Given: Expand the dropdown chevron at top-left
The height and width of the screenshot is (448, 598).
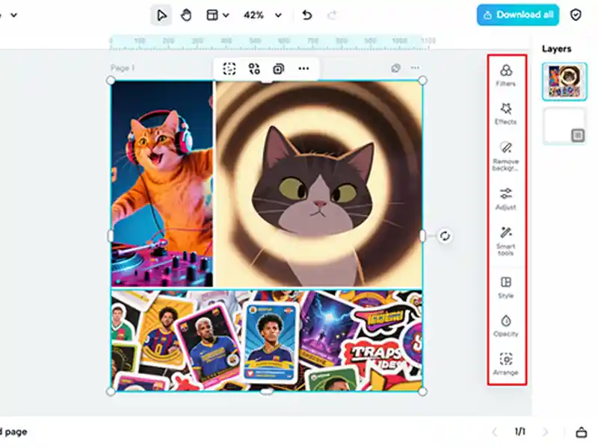Looking at the screenshot, I should (x=14, y=15).
